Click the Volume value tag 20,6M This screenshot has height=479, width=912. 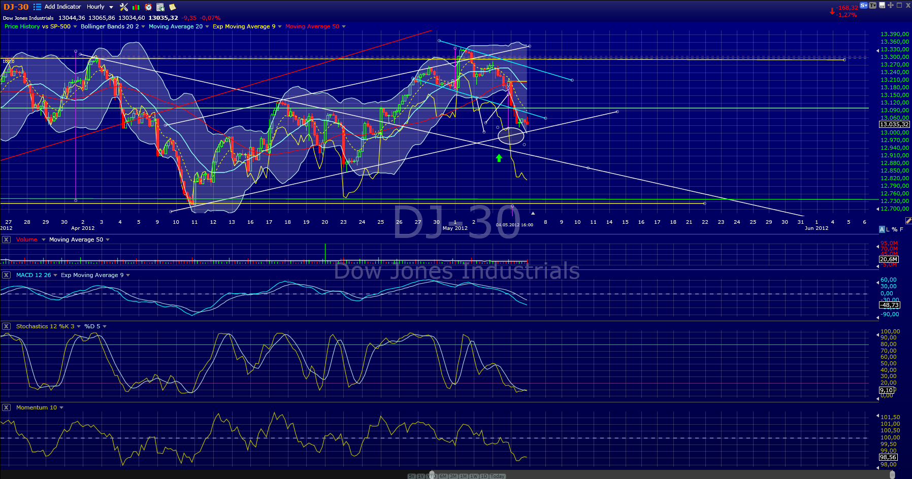pos(889,259)
